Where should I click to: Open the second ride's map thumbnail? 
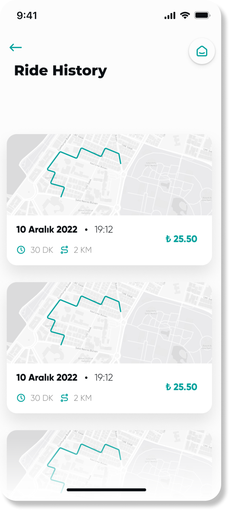109,323
